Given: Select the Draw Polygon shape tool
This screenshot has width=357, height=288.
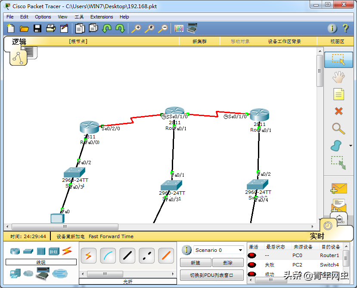Looking at the screenshot, I should 336,146.
